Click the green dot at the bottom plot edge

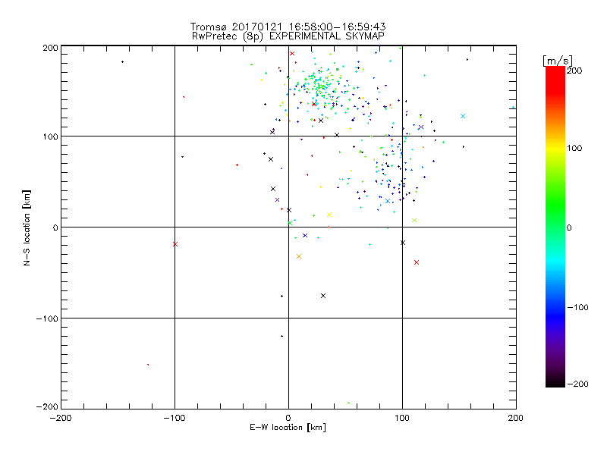(x=348, y=403)
